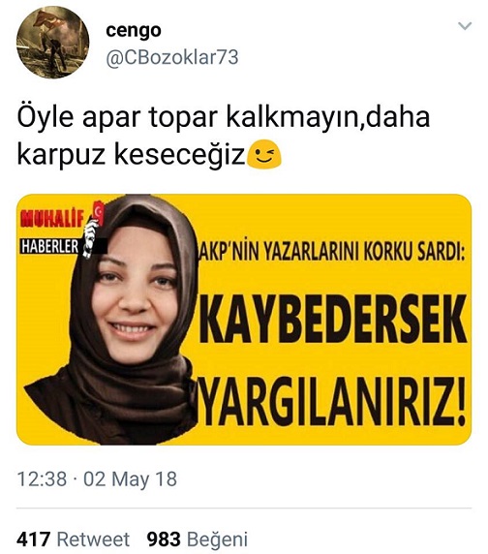Click the hand holding the flag card

[90, 238]
